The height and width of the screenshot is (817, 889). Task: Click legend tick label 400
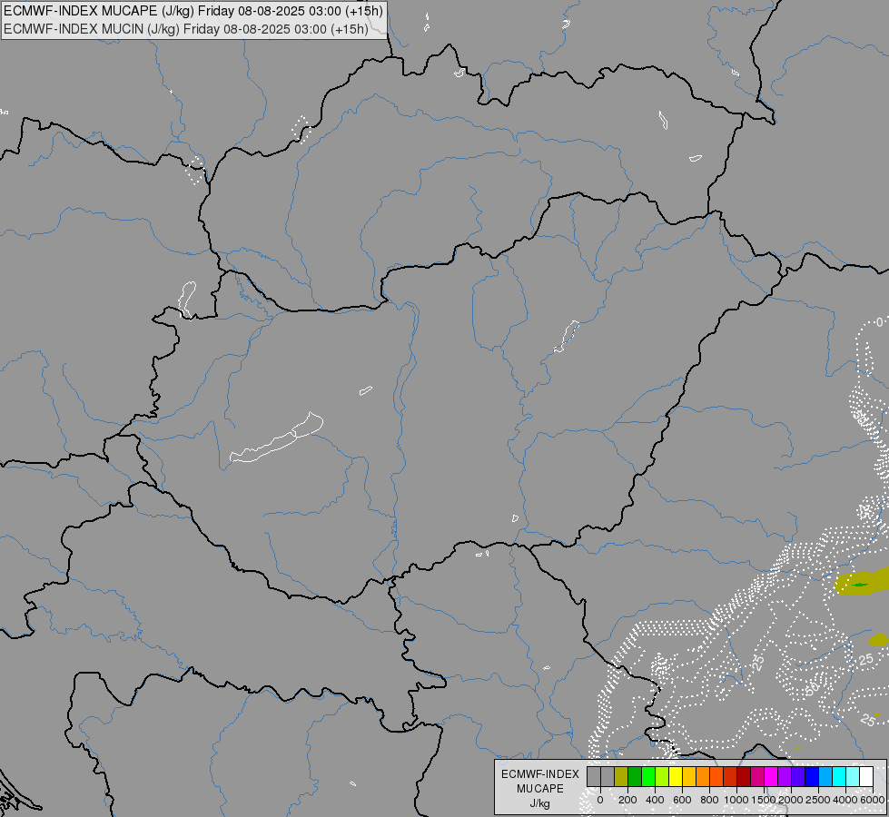point(655,800)
